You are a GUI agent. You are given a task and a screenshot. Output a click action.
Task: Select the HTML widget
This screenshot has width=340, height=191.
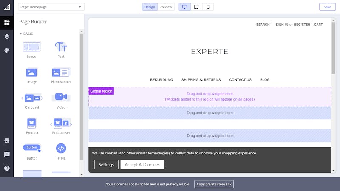coord(61,152)
